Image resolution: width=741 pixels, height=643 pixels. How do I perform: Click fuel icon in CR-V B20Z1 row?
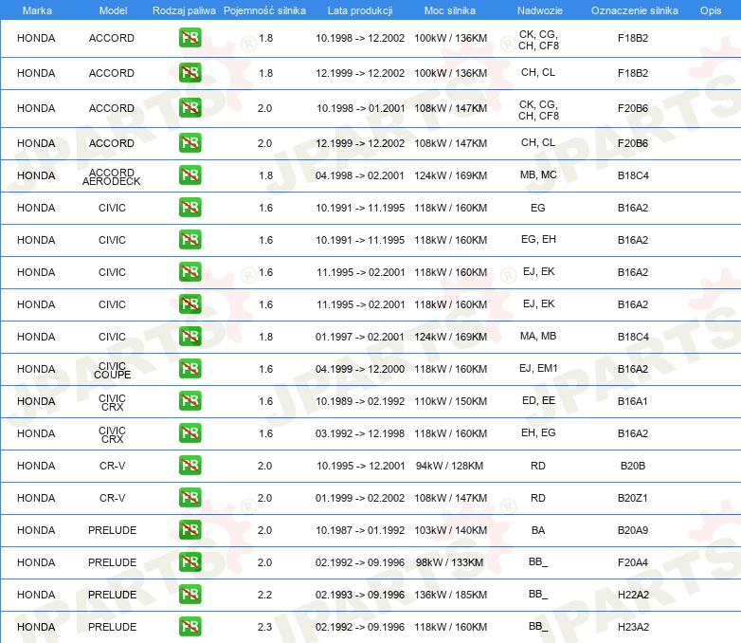click(190, 497)
